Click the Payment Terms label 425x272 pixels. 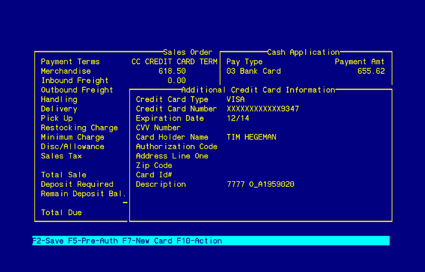[x=70, y=62]
